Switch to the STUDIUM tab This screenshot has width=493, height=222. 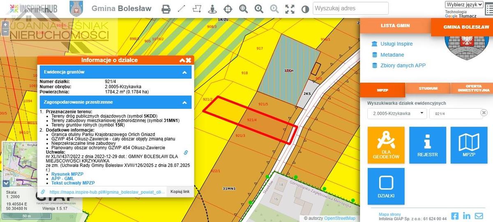click(428, 88)
